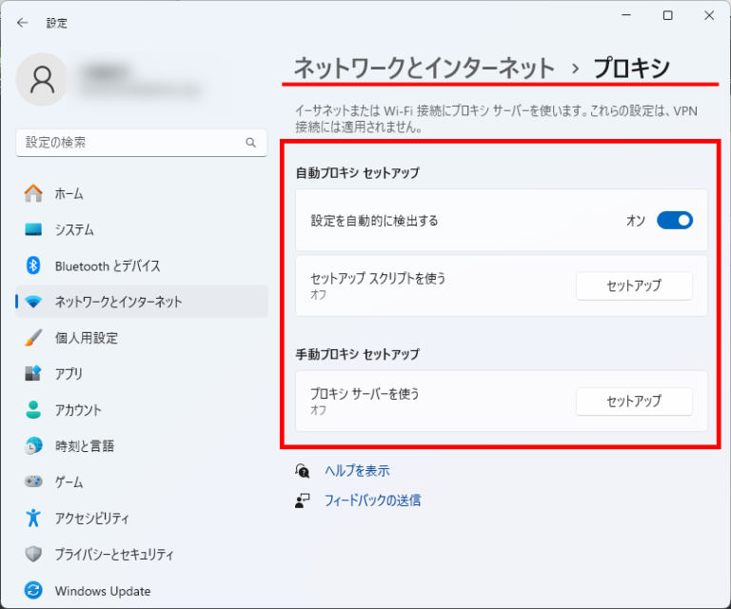Close the 設定 window
This screenshot has height=609, width=731.
(x=709, y=15)
